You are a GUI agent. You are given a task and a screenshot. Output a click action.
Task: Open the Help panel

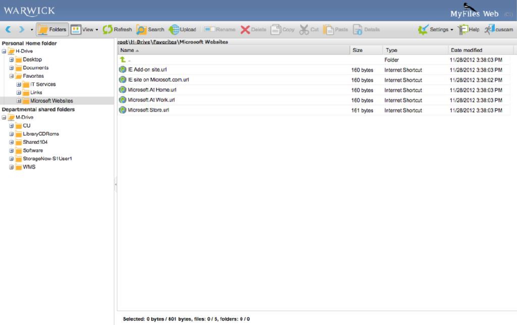469,29
